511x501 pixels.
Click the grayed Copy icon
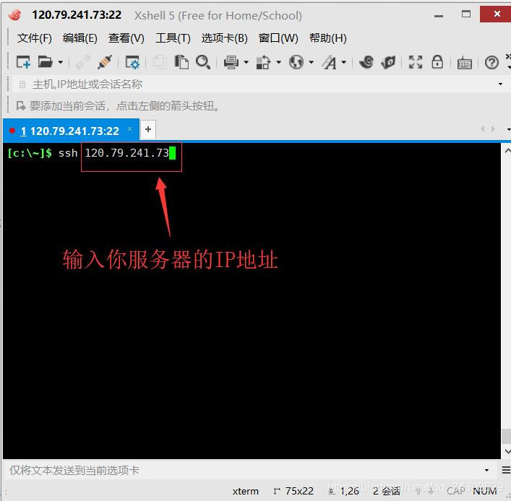click(x=160, y=62)
